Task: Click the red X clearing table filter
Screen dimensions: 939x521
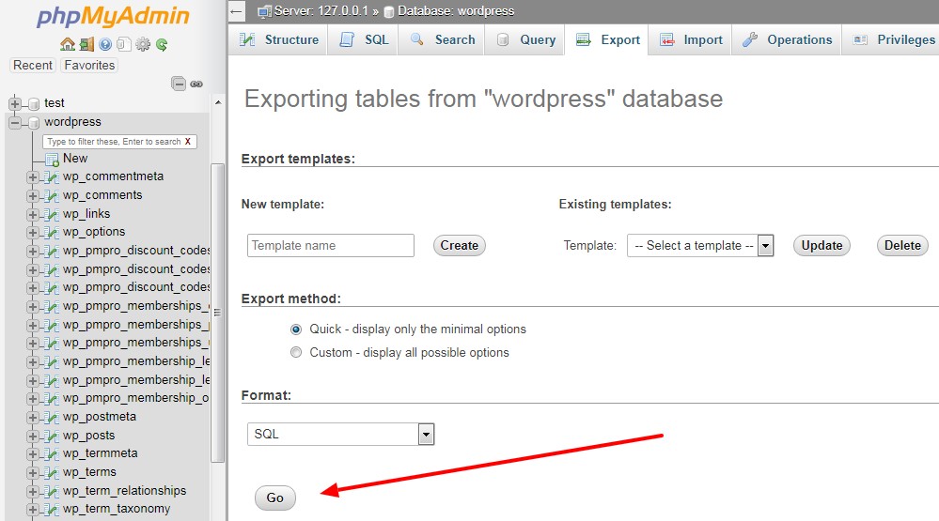Action: [187, 142]
